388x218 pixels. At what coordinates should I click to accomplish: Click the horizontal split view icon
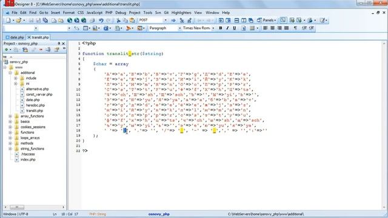[236, 20]
